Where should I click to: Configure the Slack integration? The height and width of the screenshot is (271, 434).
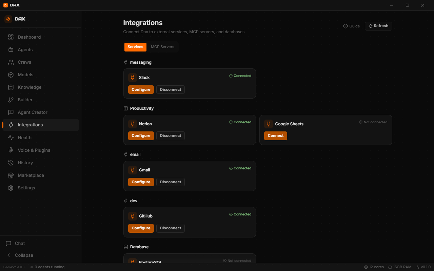point(141,89)
